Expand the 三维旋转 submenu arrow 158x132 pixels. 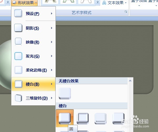(52, 98)
